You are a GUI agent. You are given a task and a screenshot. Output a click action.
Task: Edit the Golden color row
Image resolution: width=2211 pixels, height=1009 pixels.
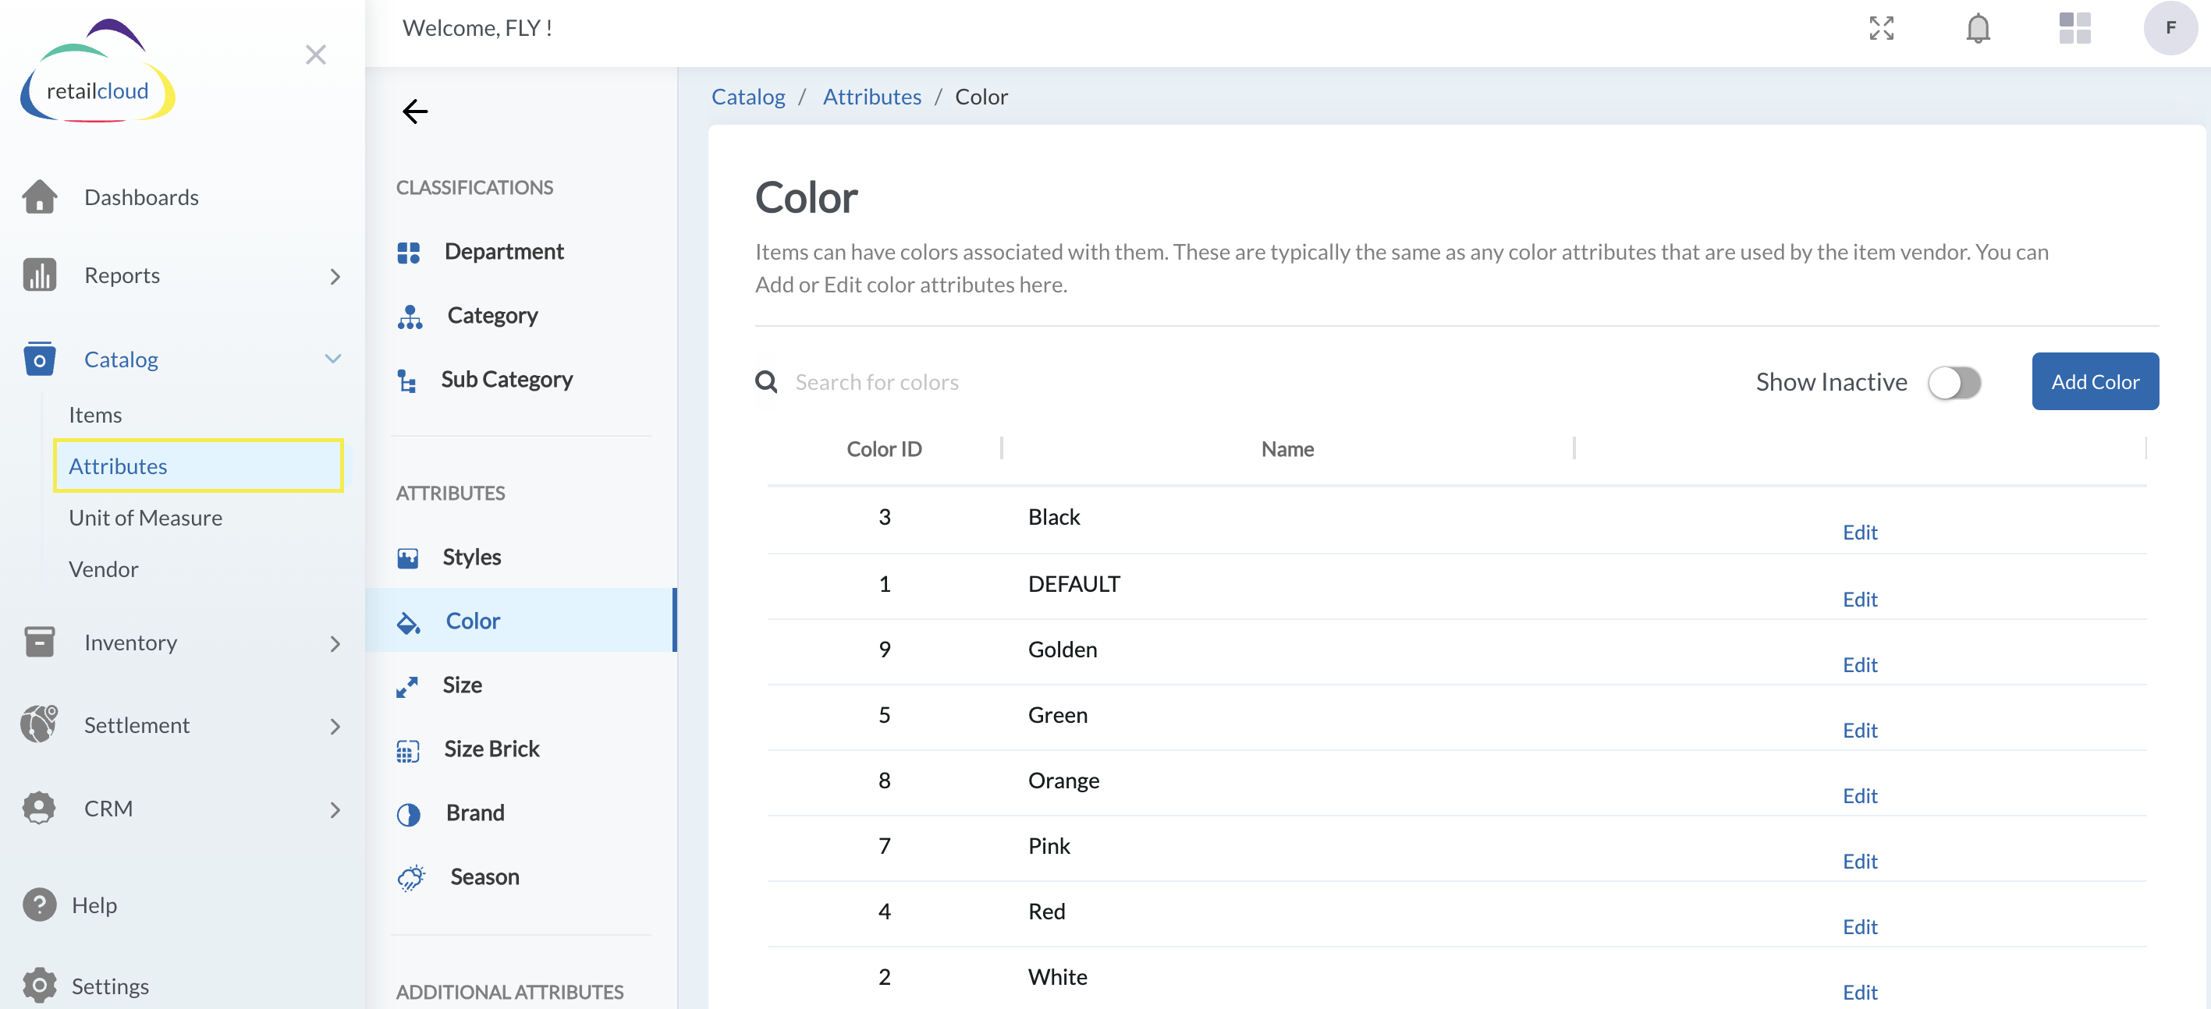click(x=1859, y=665)
